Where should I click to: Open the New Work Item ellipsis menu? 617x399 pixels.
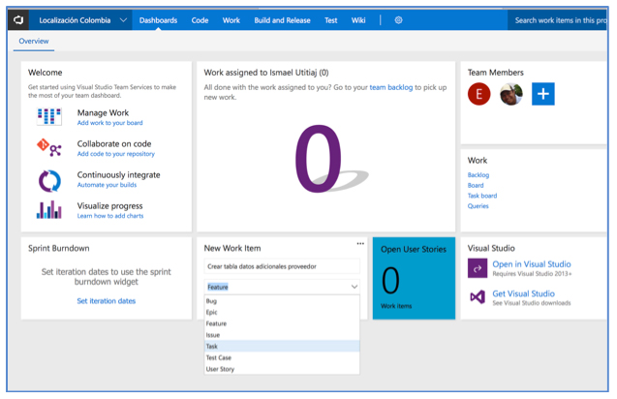[x=360, y=244]
